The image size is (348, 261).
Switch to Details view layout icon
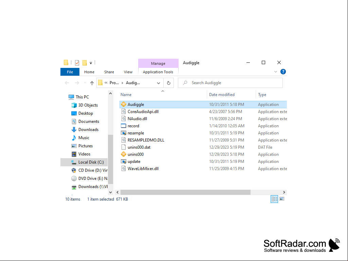[x=274, y=199]
